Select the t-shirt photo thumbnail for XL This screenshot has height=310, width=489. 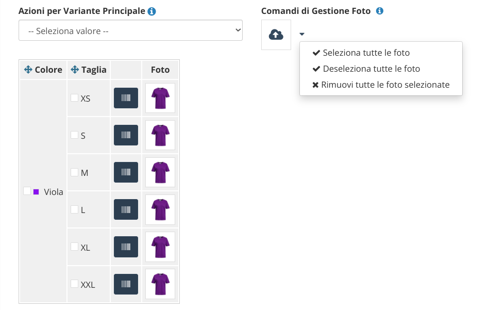[x=160, y=247]
